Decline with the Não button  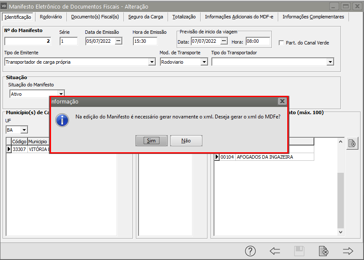(186, 141)
